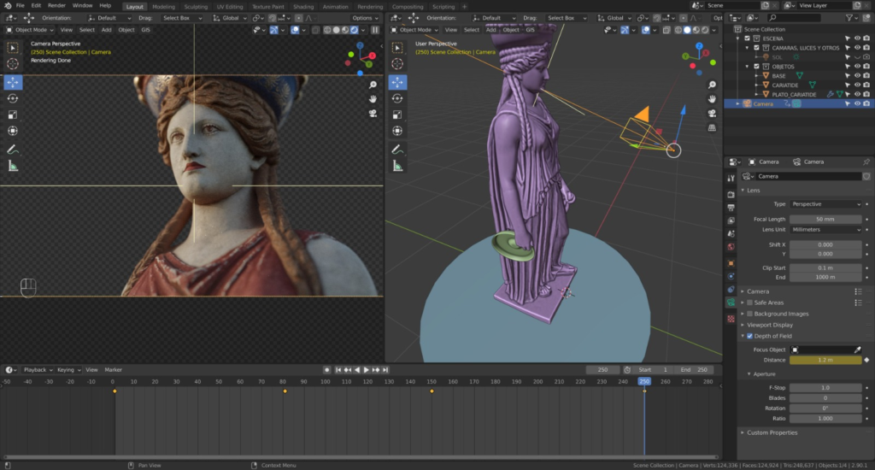Enable the Safe Areas checkbox
The image size is (875, 470).
click(x=749, y=303)
